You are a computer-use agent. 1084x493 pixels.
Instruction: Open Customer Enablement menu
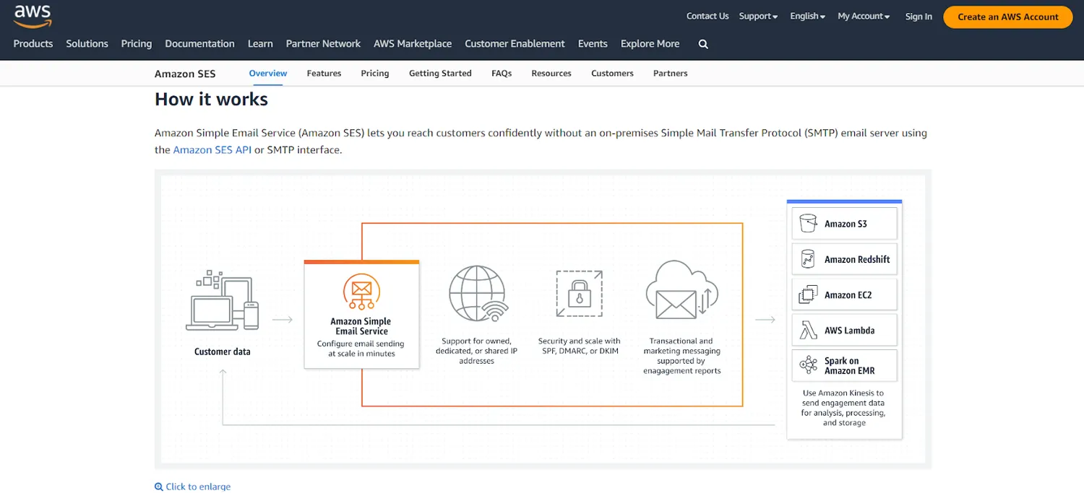515,43
